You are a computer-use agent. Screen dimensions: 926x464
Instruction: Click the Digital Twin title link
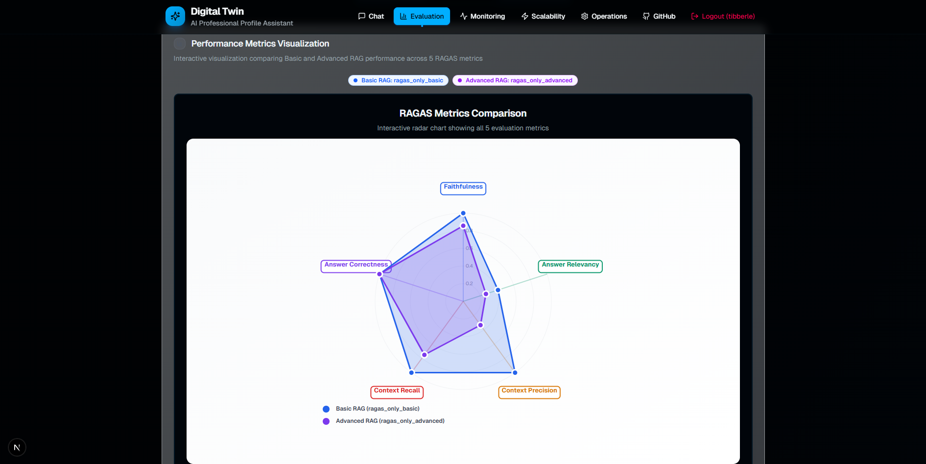(x=217, y=11)
